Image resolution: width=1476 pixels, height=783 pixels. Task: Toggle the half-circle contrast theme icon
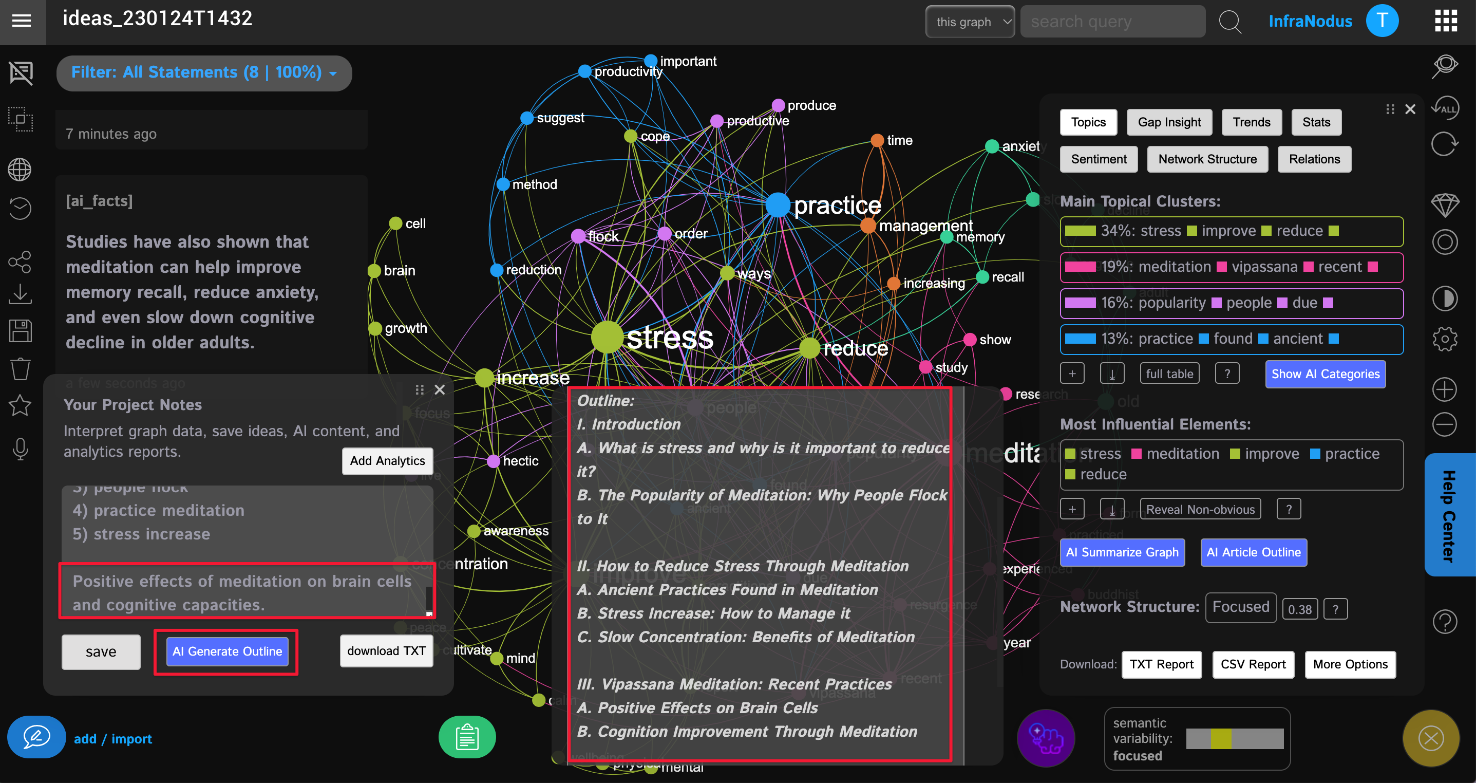pos(1445,299)
